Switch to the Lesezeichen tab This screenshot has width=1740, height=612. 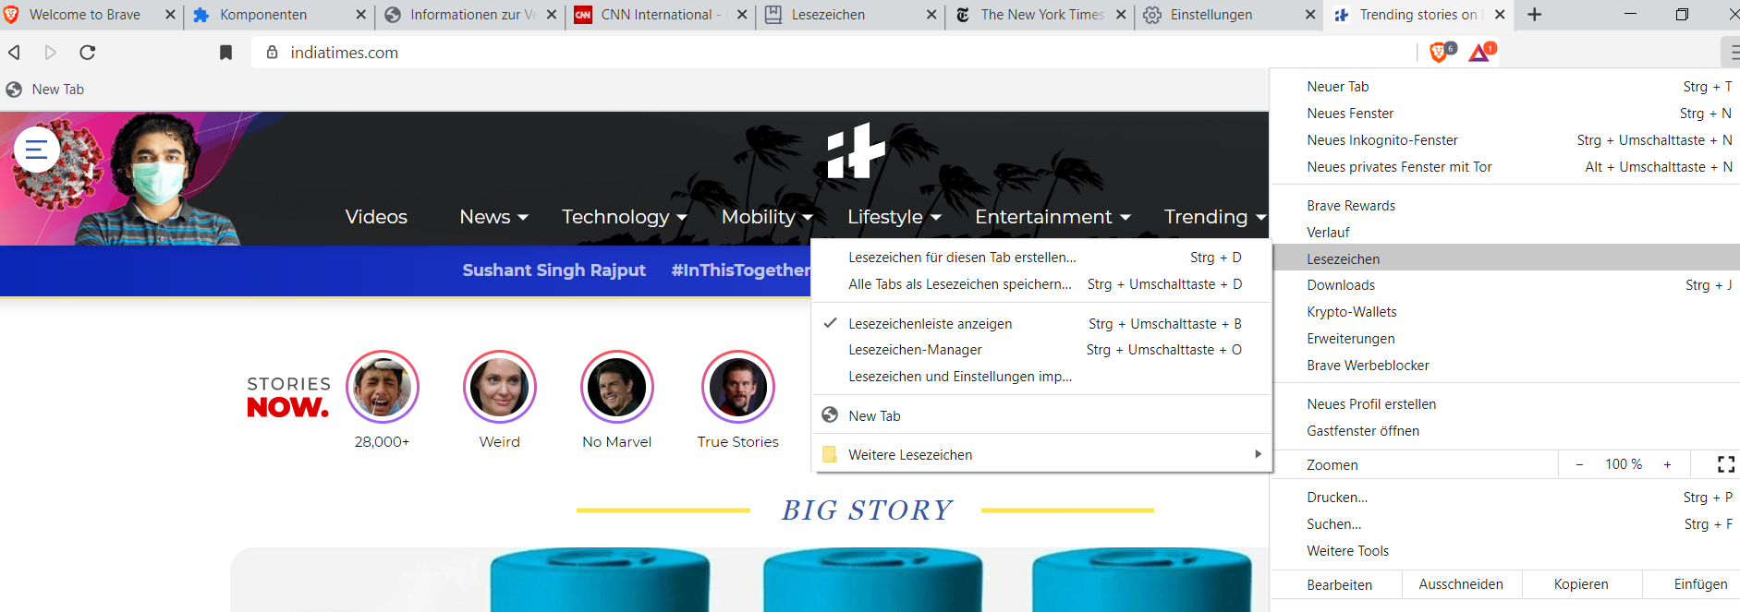click(850, 15)
